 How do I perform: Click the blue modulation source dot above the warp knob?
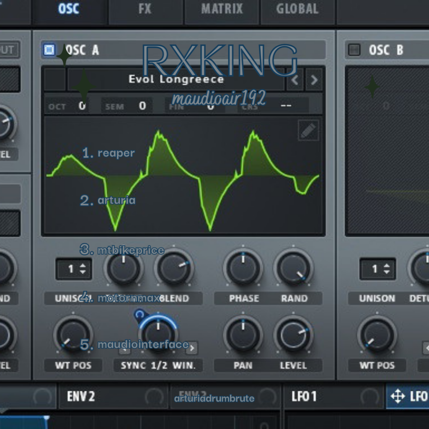point(140,314)
